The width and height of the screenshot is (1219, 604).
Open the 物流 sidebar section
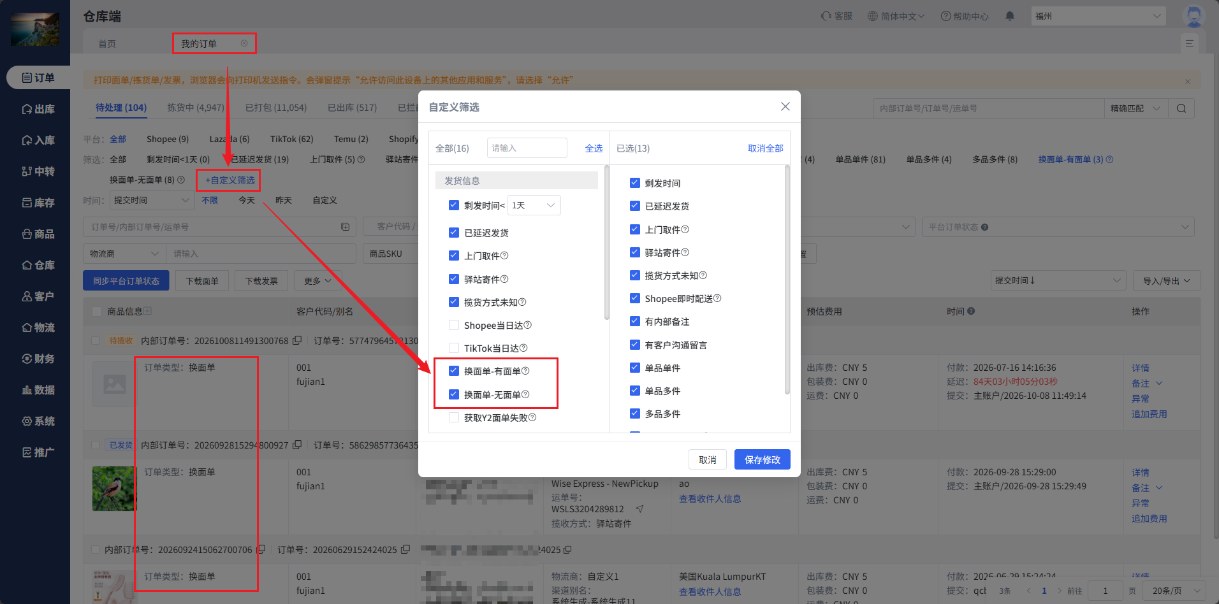click(x=38, y=327)
